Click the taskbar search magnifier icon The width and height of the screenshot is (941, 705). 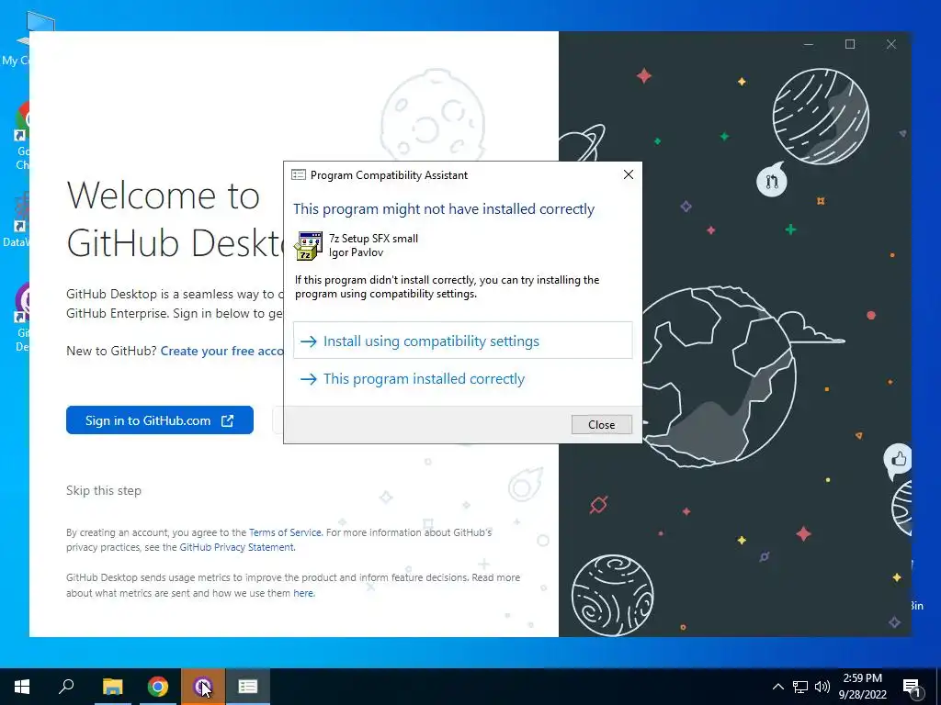pyautogui.click(x=66, y=687)
